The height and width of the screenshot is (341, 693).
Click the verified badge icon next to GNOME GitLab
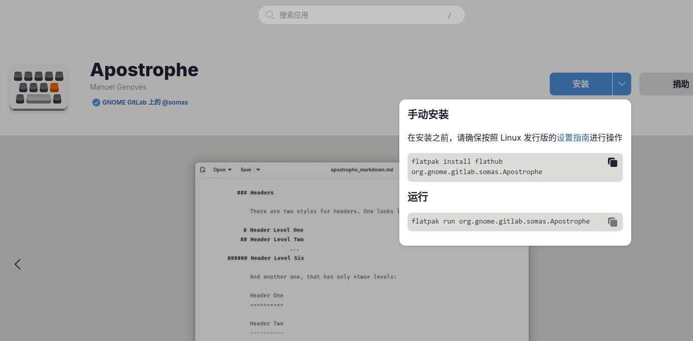click(x=96, y=103)
